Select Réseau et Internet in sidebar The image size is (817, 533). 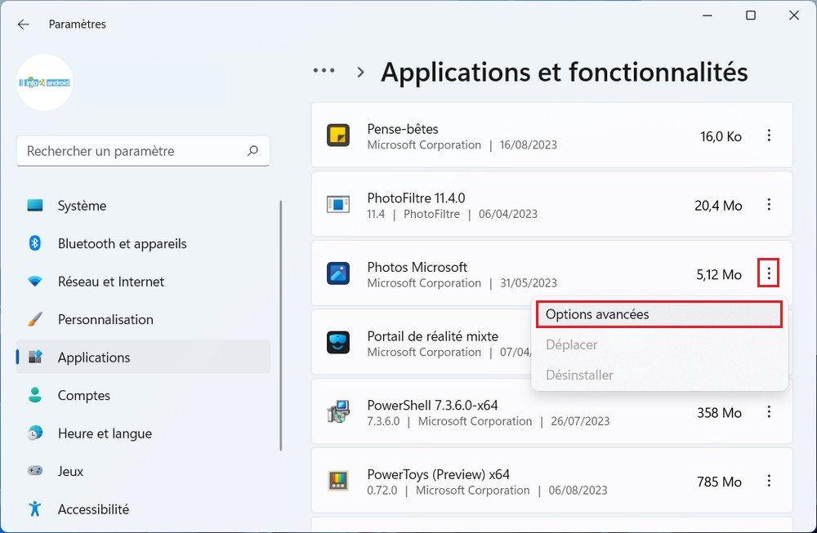tap(143, 282)
